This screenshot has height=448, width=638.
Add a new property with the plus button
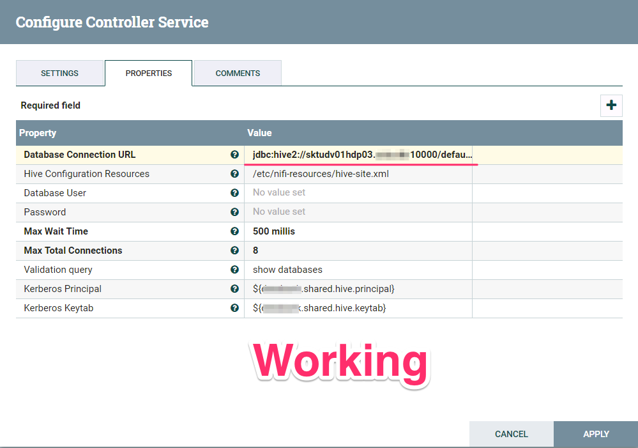point(611,105)
